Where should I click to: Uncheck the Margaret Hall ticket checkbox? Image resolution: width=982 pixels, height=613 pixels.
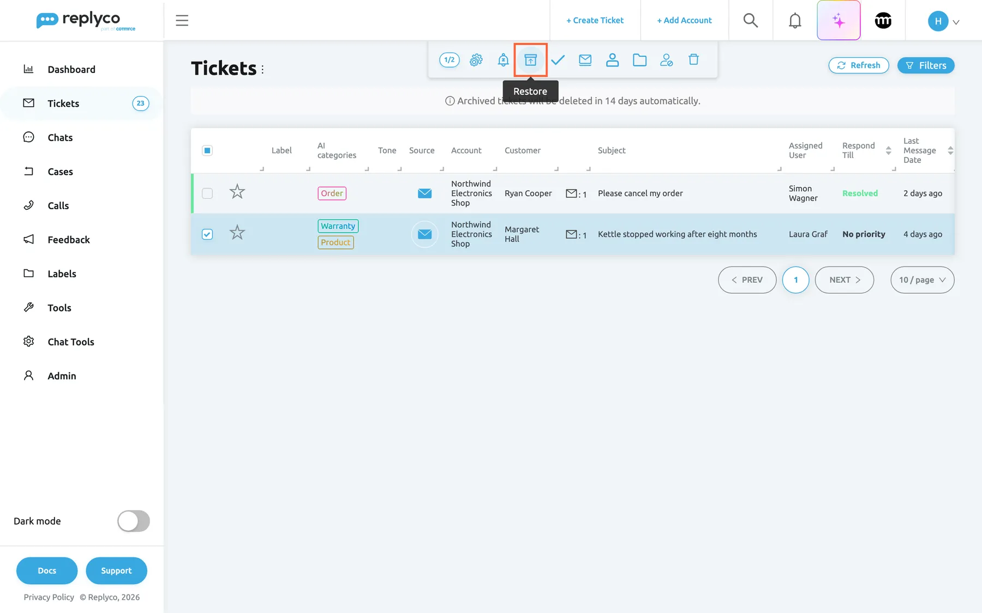[x=207, y=234]
